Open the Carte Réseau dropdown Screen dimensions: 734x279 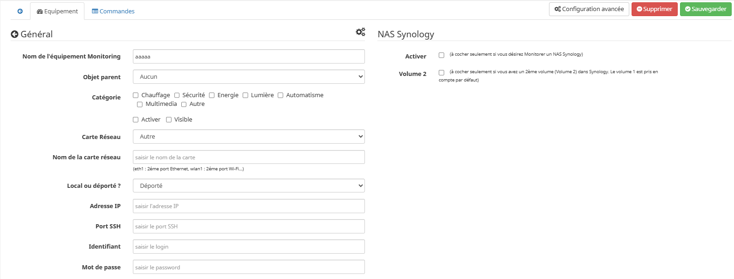click(249, 137)
